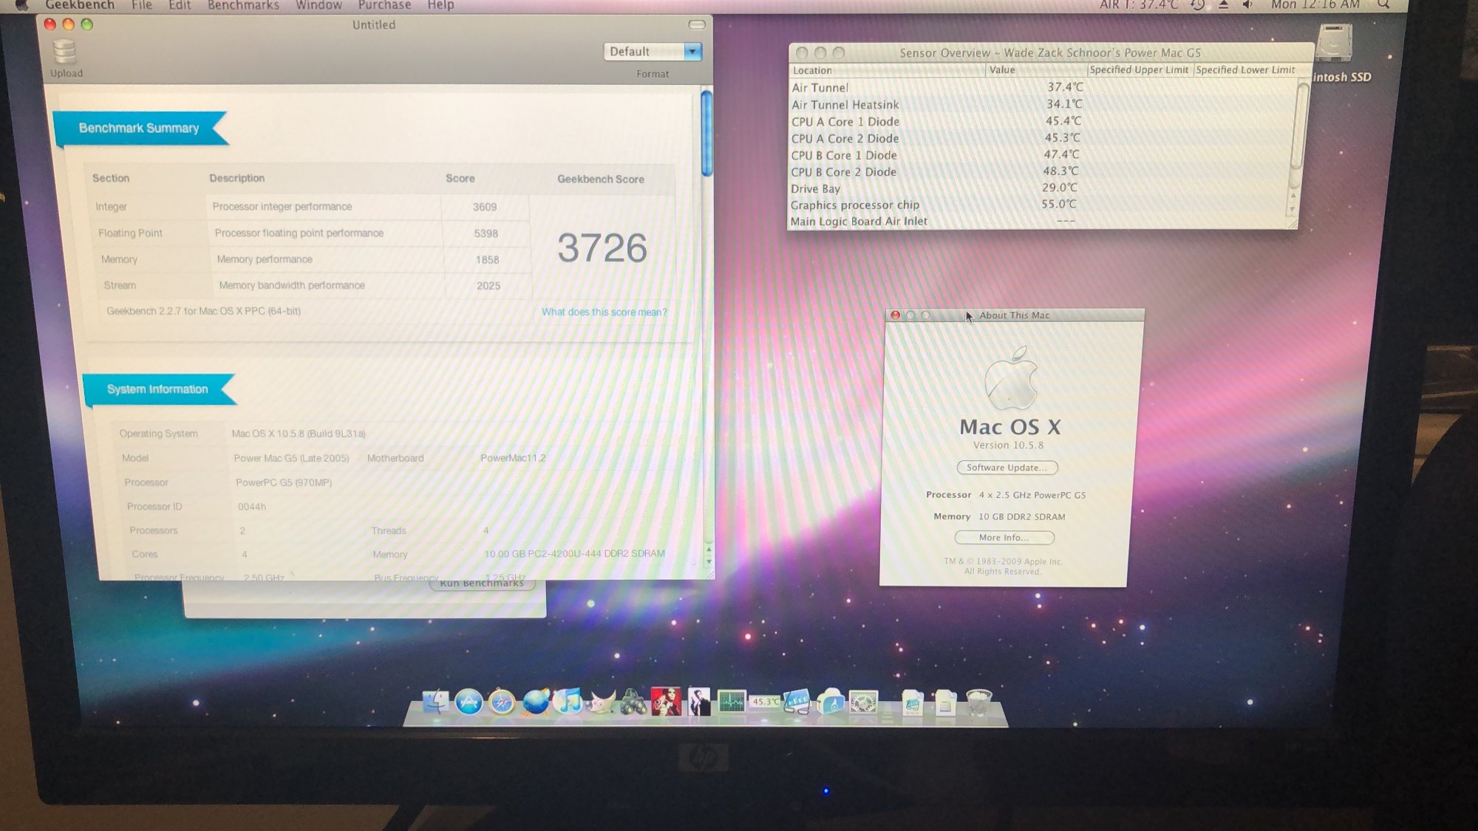Click the 3726 Geekbench score
This screenshot has width=1478, height=831.
point(602,248)
